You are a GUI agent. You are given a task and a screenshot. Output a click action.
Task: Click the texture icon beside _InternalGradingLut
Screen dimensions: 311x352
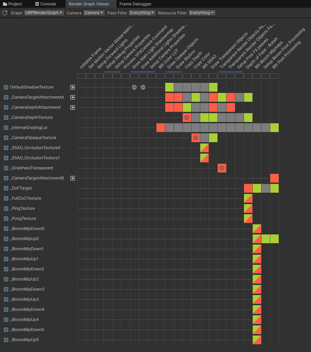6,128
